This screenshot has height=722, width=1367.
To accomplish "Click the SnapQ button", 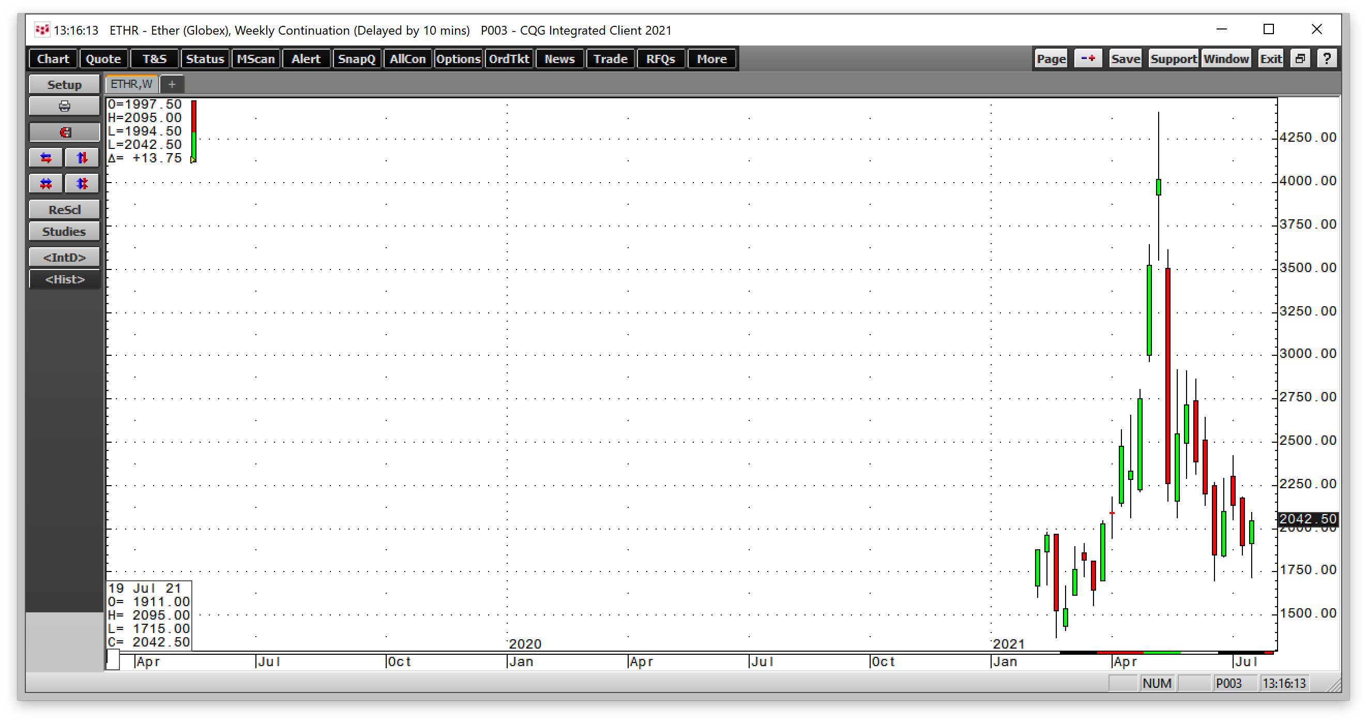I will (x=357, y=59).
